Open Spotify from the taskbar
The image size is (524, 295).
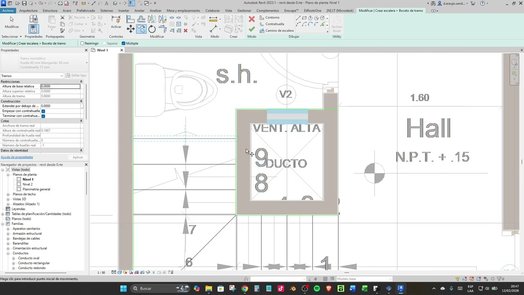317,288
